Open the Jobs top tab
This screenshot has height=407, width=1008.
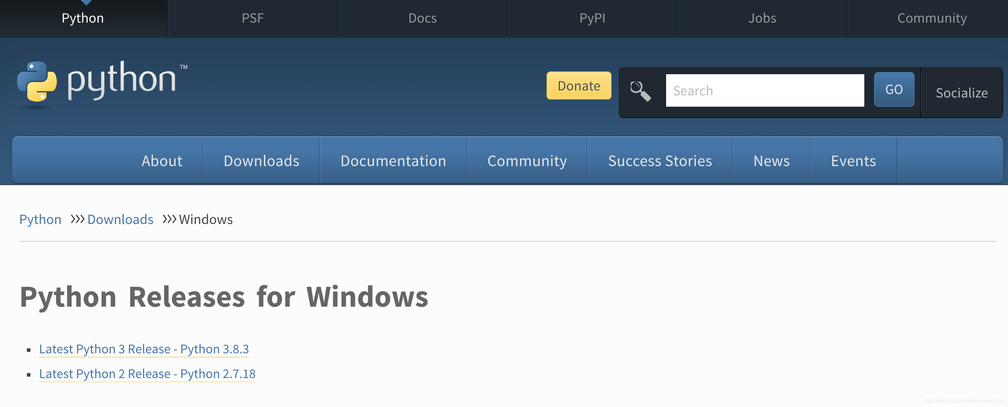[762, 18]
